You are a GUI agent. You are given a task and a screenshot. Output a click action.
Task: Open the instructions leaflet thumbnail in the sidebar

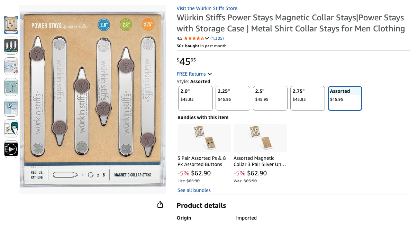[11, 128]
